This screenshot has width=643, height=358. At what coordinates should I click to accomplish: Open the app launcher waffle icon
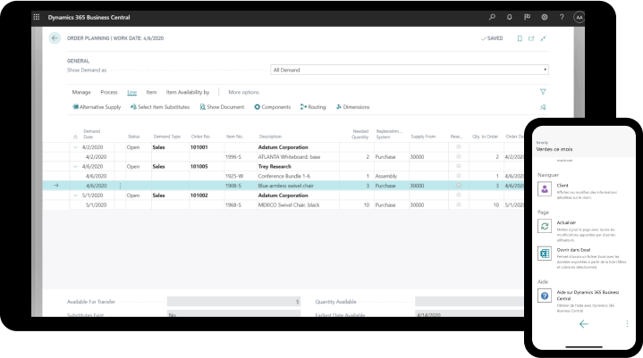point(37,17)
